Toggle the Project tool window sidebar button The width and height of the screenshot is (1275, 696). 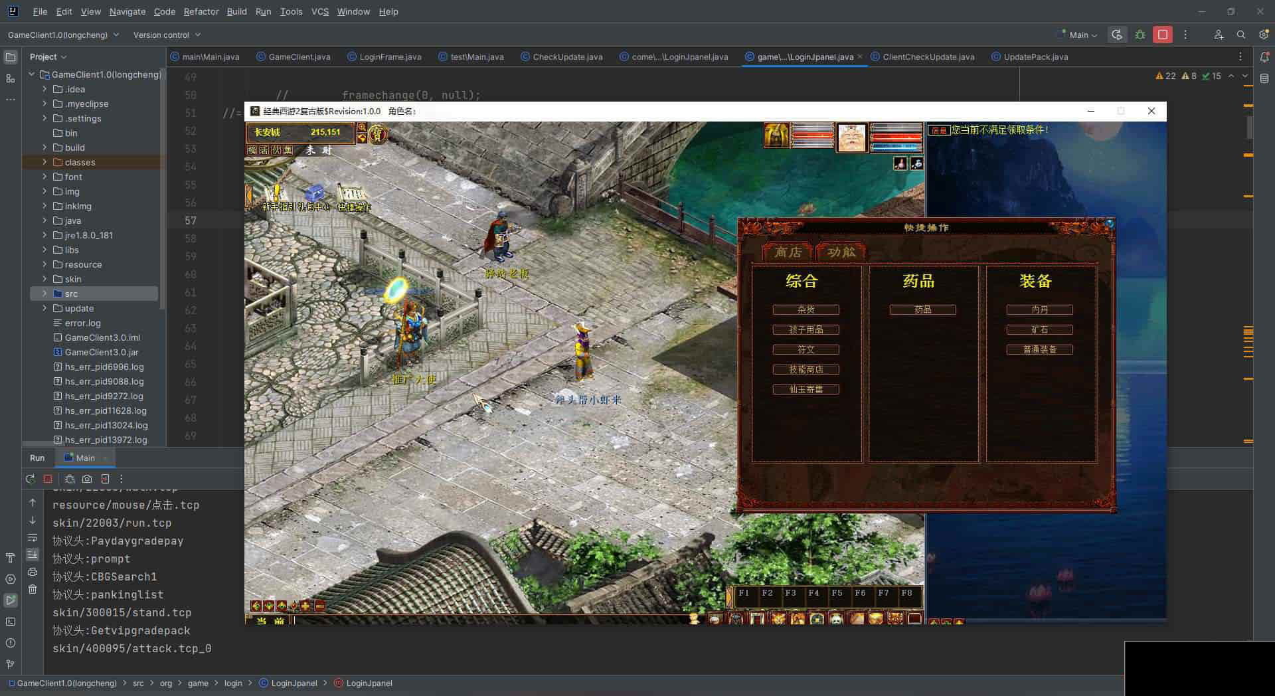11,57
